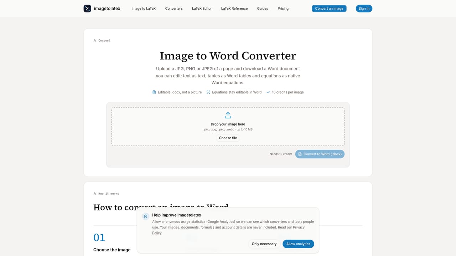Click the Image to Word Converter heading
456x256 pixels.
tap(228, 56)
